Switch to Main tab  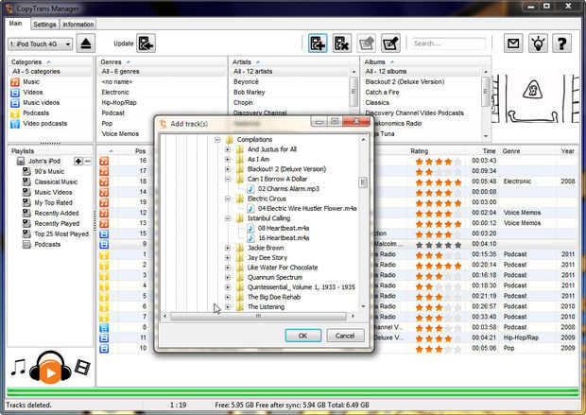pyautogui.click(x=15, y=24)
